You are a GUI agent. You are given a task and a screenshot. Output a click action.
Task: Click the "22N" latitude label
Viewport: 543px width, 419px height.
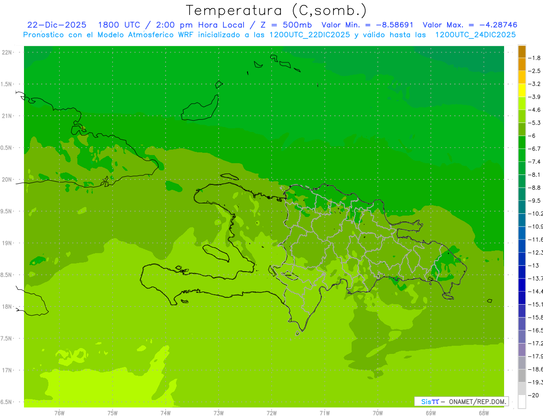(7, 52)
